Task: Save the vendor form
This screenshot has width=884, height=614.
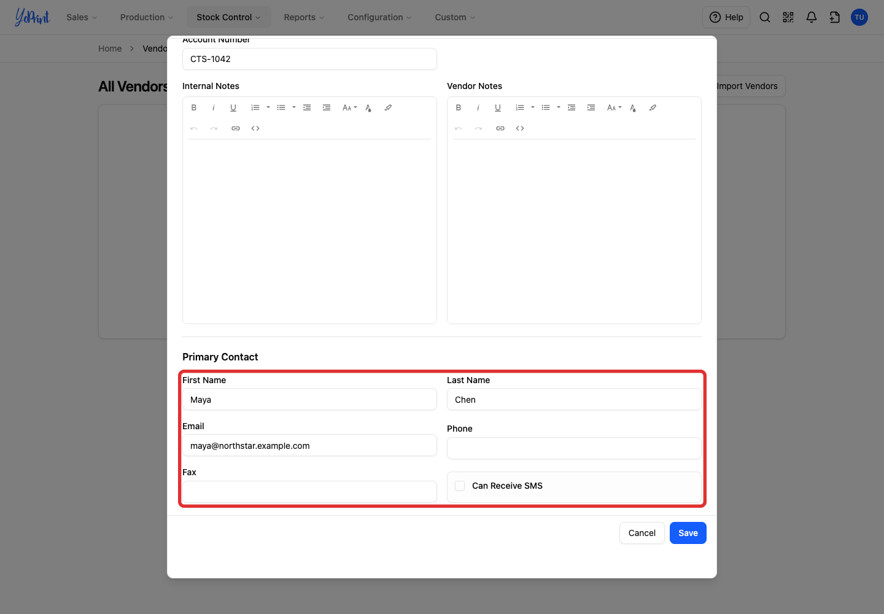Action: pos(688,533)
